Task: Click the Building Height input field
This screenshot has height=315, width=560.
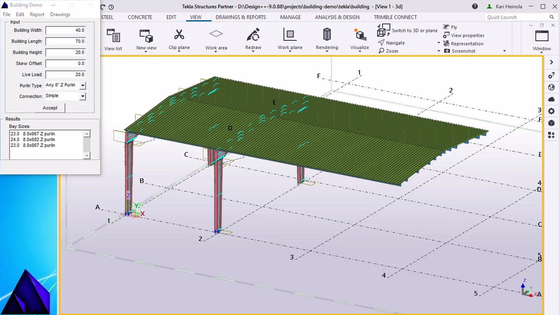Action: pos(65,52)
